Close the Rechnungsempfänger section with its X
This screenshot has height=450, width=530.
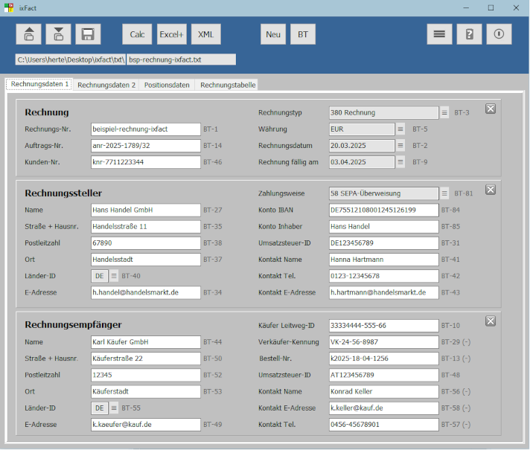(491, 321)
